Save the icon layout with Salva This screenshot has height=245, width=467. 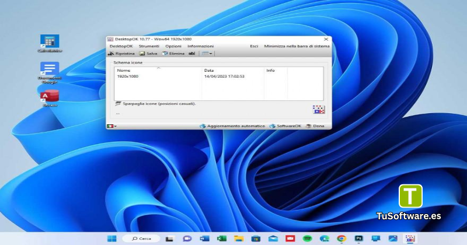(x=148, y=54)
